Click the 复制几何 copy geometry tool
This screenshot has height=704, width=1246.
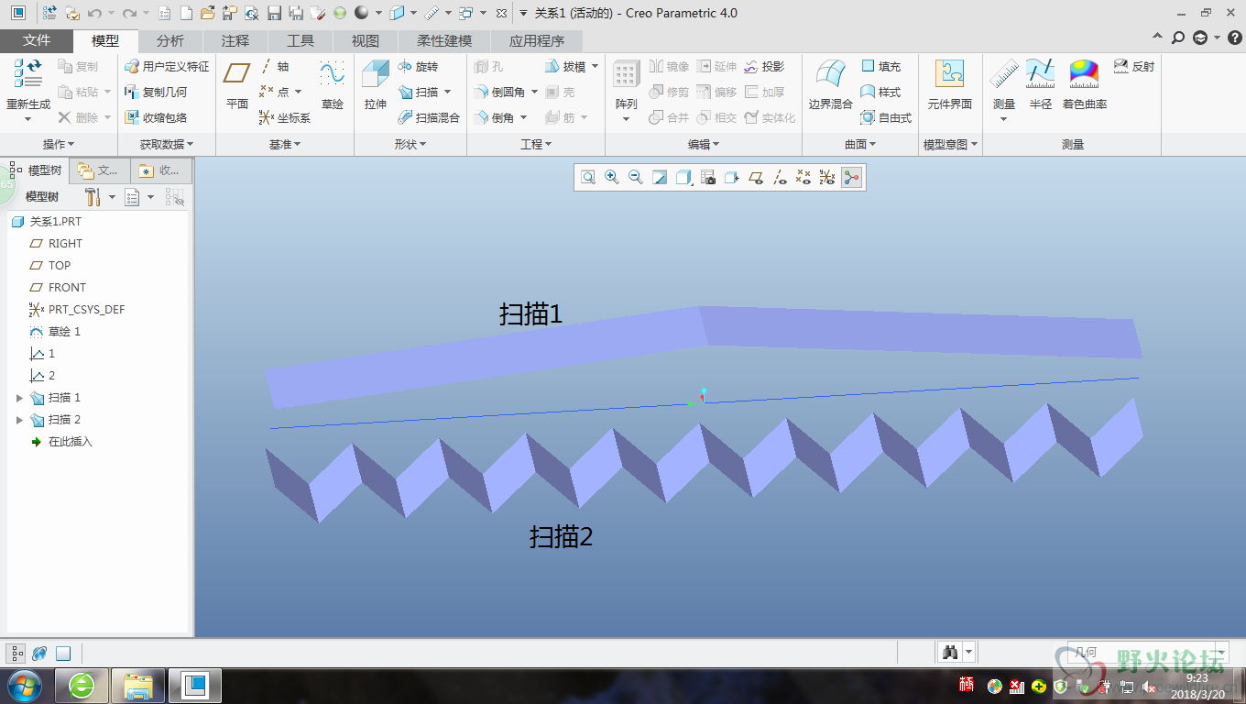point(156,93)
